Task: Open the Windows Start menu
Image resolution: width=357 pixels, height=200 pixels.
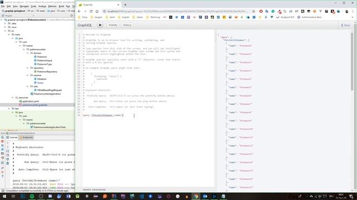Action: pyautogui.click(x=4, y=196)
